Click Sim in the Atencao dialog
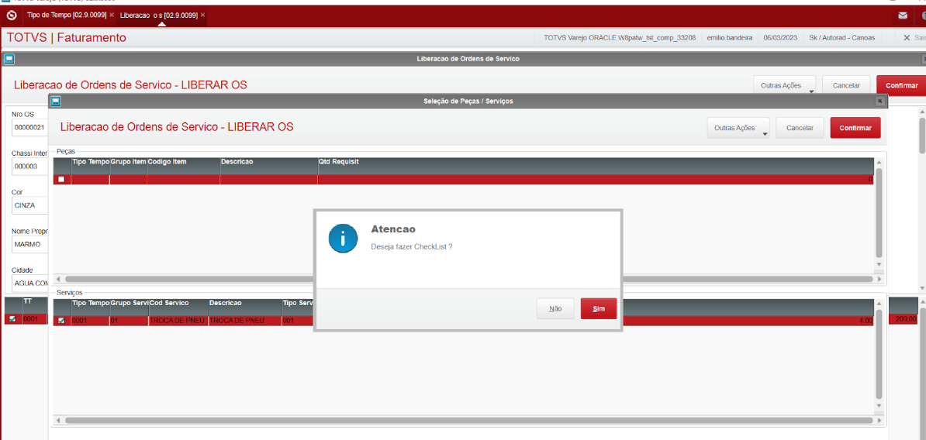This screenshot has width=926, height=440. tap(598, 308)
